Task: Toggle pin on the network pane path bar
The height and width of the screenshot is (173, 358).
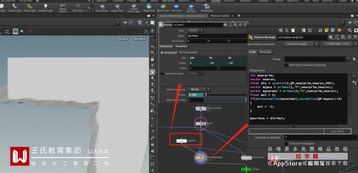Action: coord(350,23)
